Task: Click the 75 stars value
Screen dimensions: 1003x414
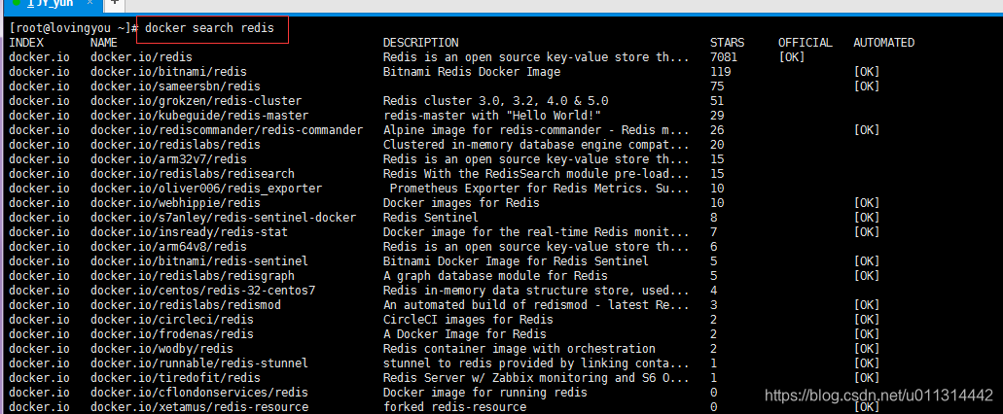Action: [717, 86]
